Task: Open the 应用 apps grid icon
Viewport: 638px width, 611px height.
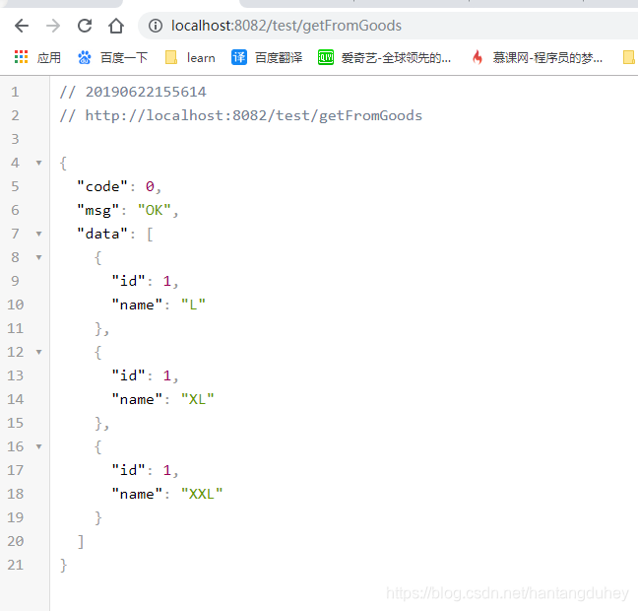Action: [21, 57]
